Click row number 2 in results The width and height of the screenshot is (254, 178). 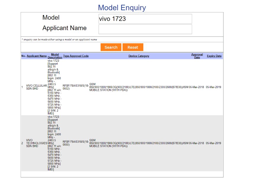[22, 143]
